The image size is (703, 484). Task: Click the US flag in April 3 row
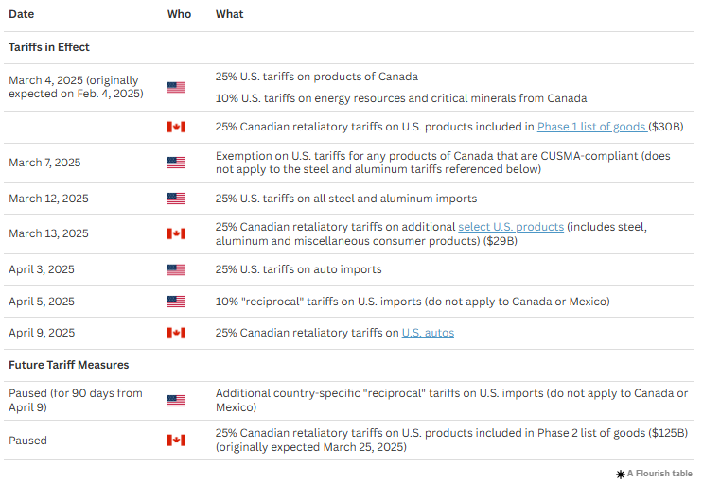pos(176,269)
